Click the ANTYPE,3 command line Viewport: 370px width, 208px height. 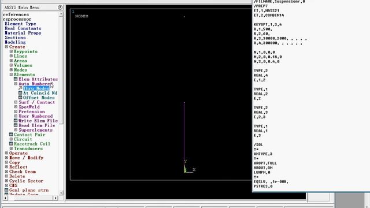click(x=263, y=154)
